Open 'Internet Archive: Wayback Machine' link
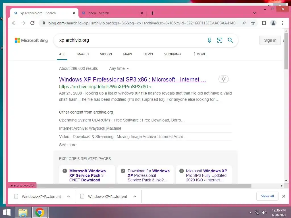This screenshot has height=218, width=291. pos(90,128)
